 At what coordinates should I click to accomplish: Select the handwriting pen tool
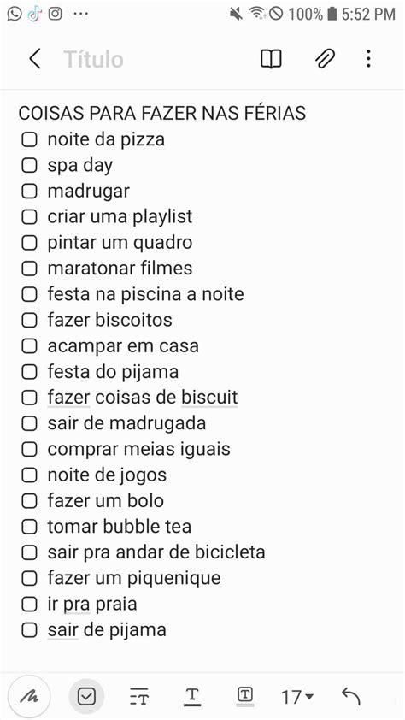(x=30, y=698)
